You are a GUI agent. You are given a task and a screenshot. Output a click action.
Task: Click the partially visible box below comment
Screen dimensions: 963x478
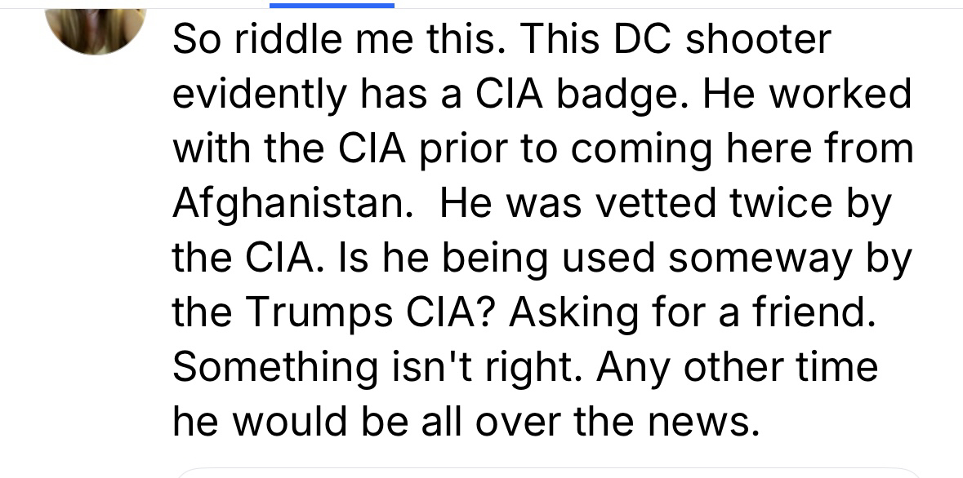tap(547, 472)
